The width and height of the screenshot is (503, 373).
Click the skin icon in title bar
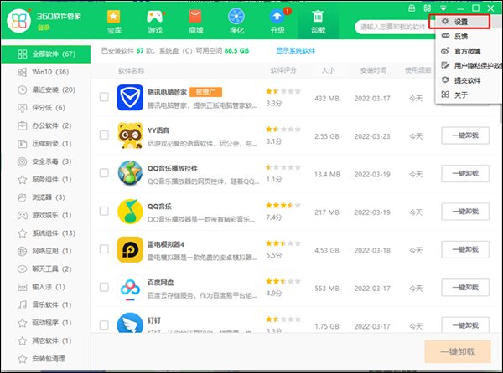[x=412, y=8]
